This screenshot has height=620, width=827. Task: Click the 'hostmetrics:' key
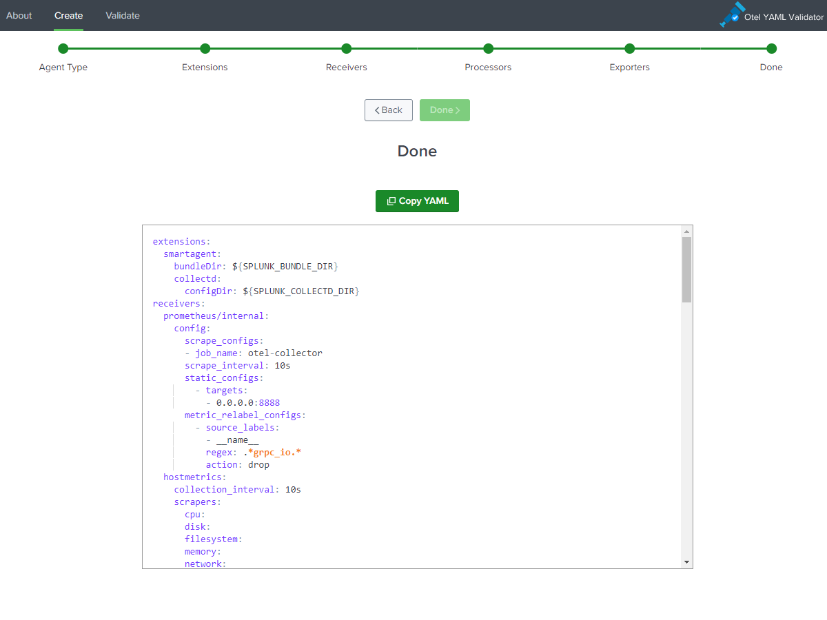click(x=195, y=477)
